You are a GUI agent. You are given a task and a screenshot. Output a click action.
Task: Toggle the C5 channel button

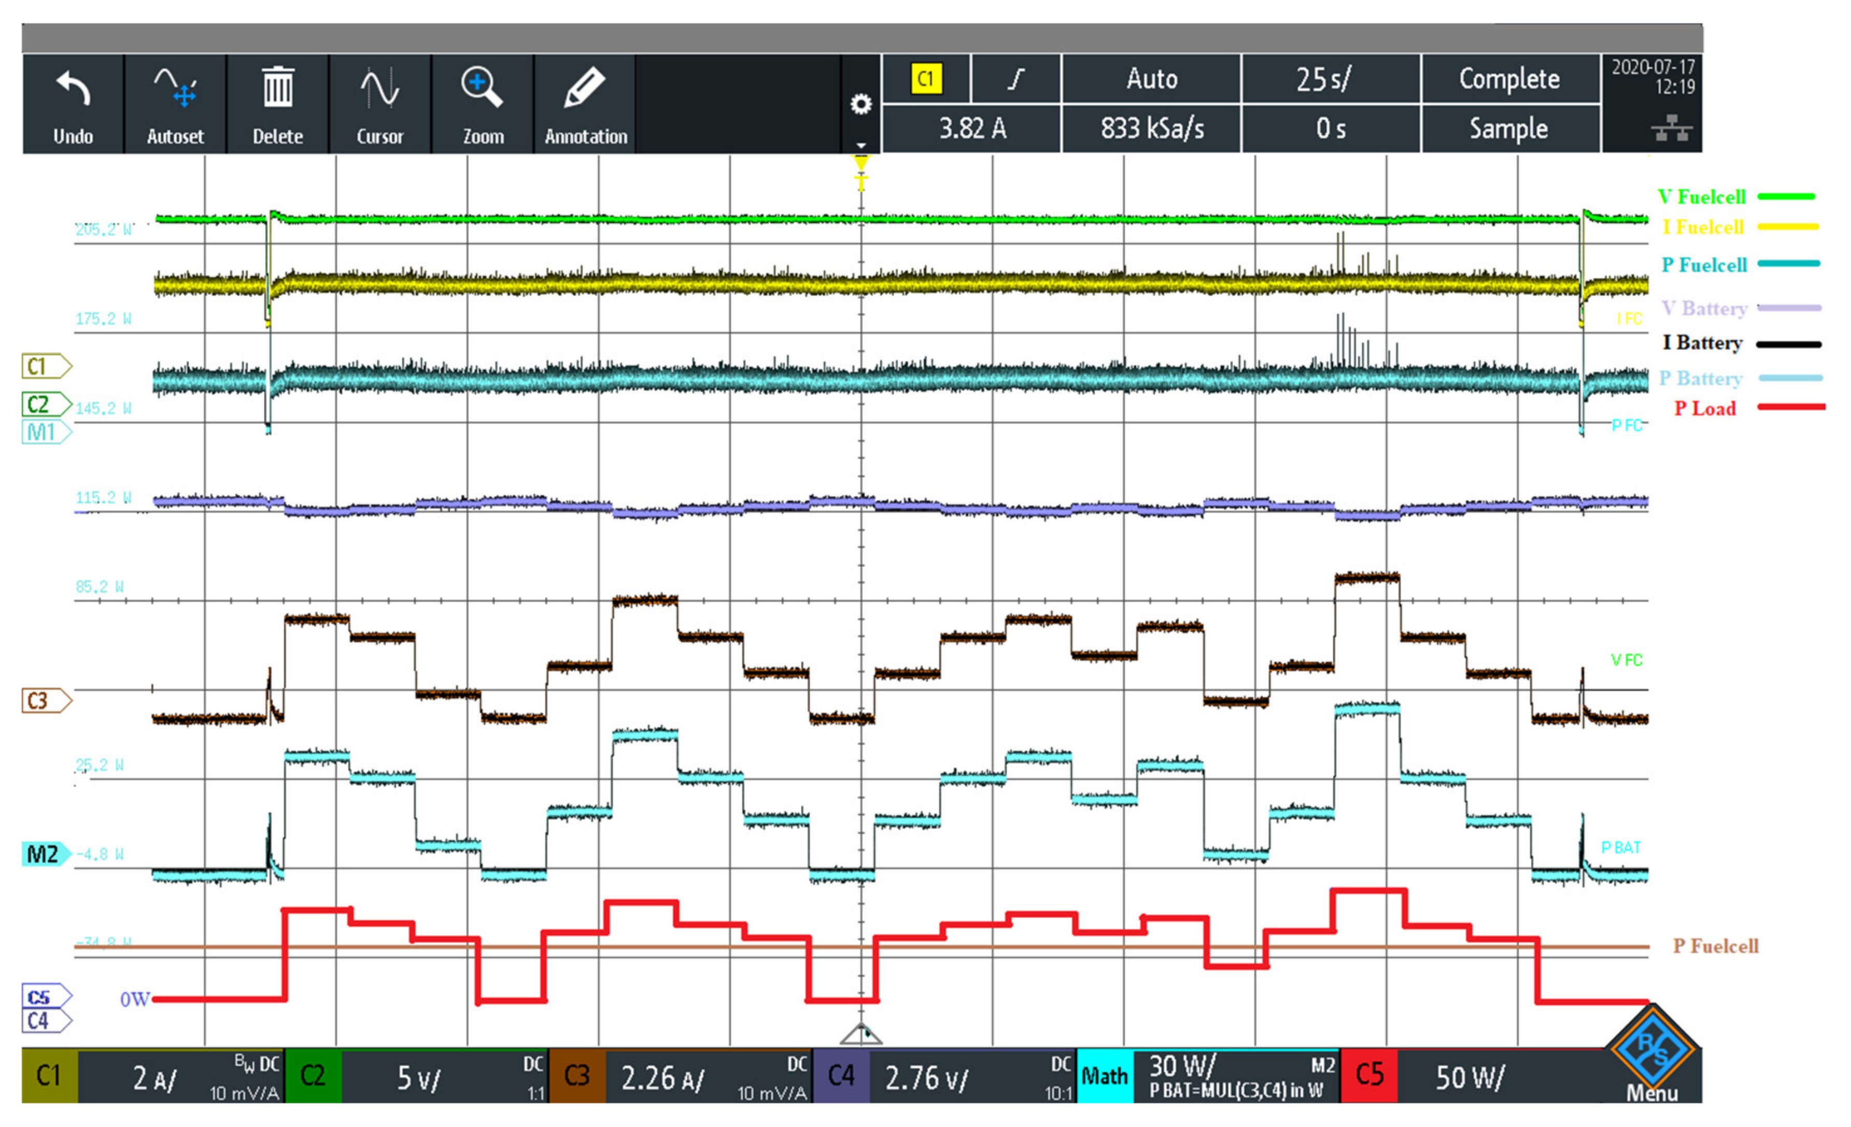pyautogui.click(x=1369, y=1075)
